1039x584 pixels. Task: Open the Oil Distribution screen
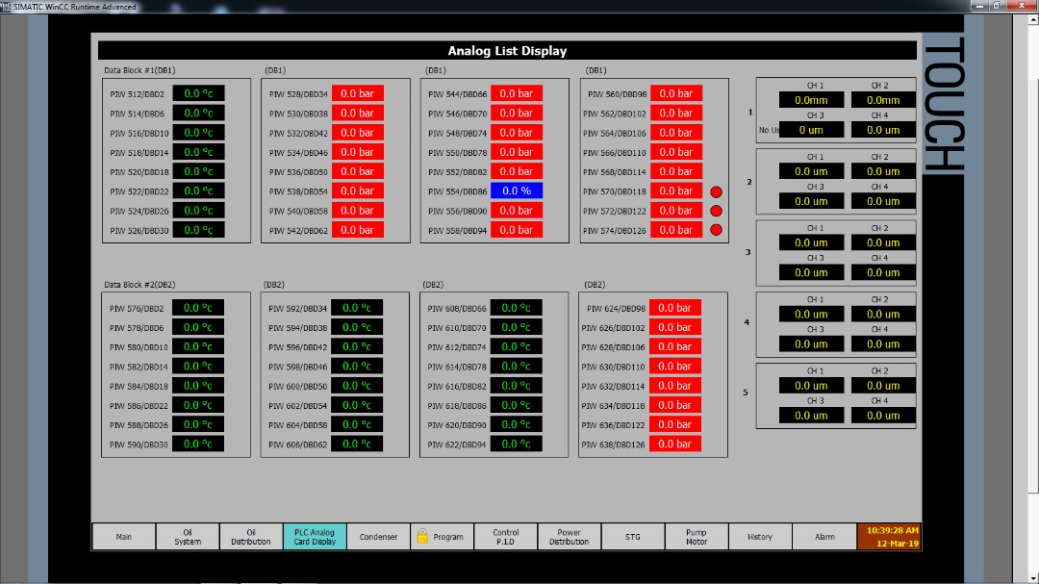tap(251, 537)
